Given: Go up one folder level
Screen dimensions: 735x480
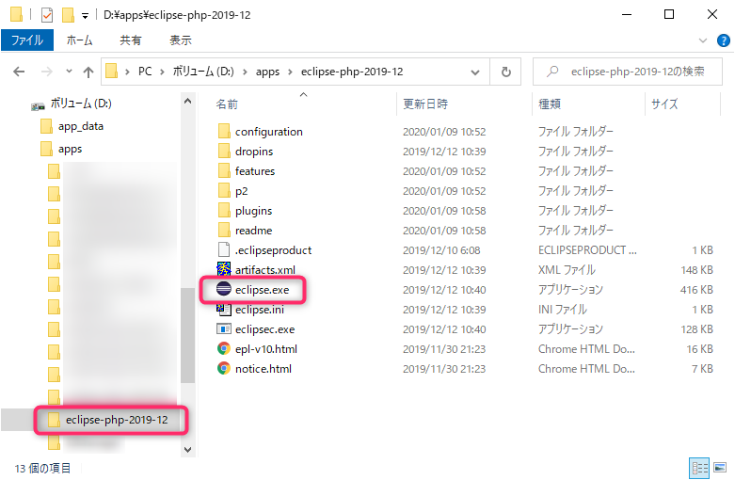Looking at the screenshot, I should (x=88, y=72).
